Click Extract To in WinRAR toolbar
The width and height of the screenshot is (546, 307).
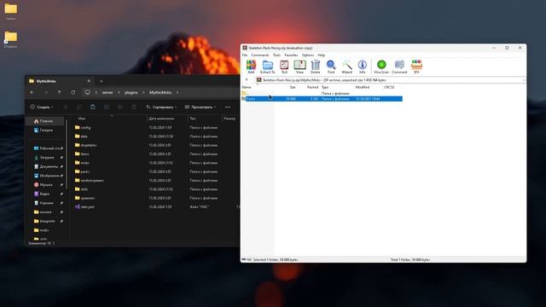pos(267,67)
